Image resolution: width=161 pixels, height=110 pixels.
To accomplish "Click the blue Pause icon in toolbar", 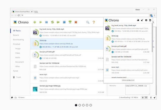I will pyautogui.click(x=46, y=22).
